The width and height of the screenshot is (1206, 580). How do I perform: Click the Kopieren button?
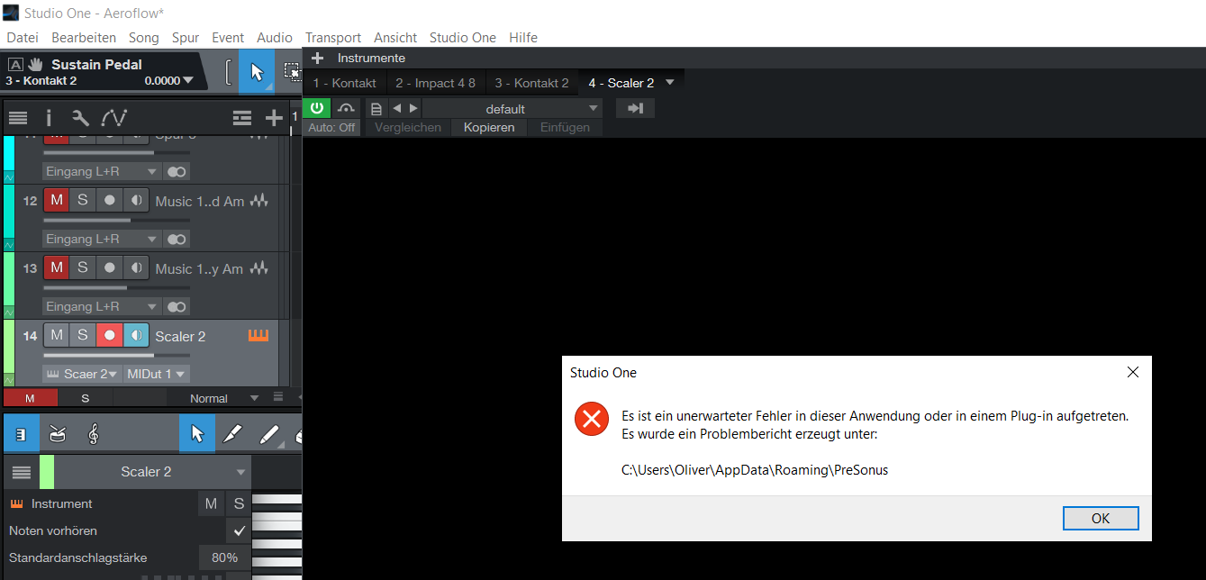click(489, 127)
